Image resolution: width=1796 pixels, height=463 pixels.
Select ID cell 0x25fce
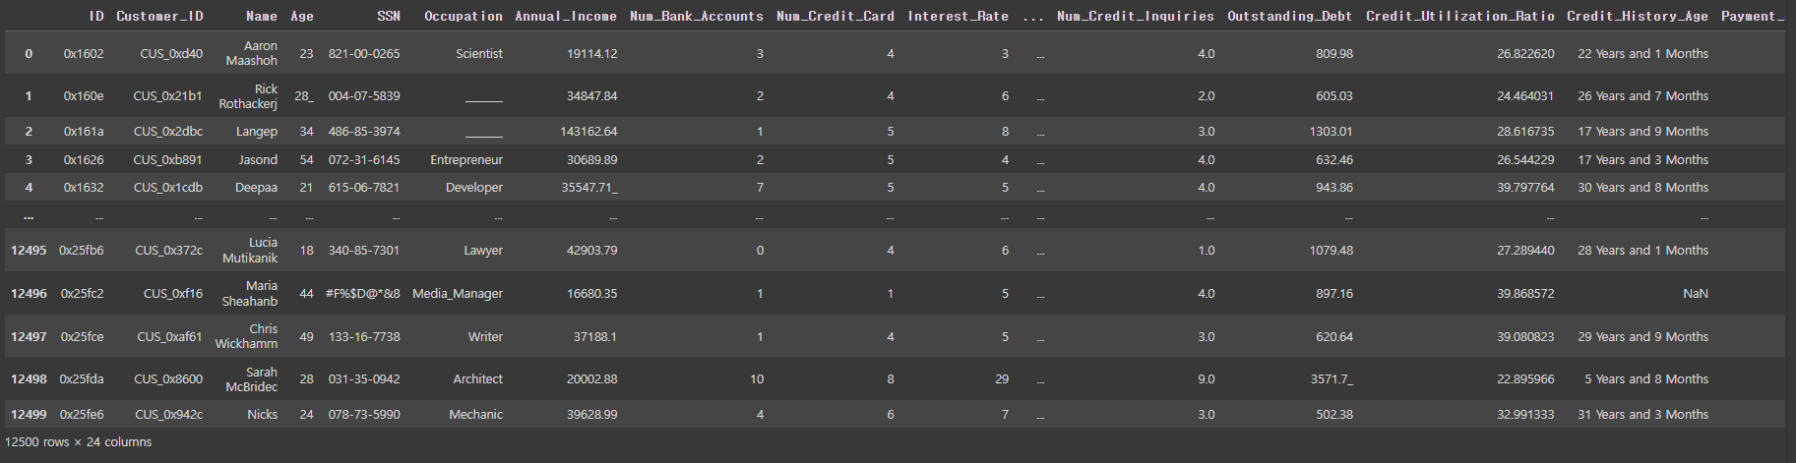[82, 337]
